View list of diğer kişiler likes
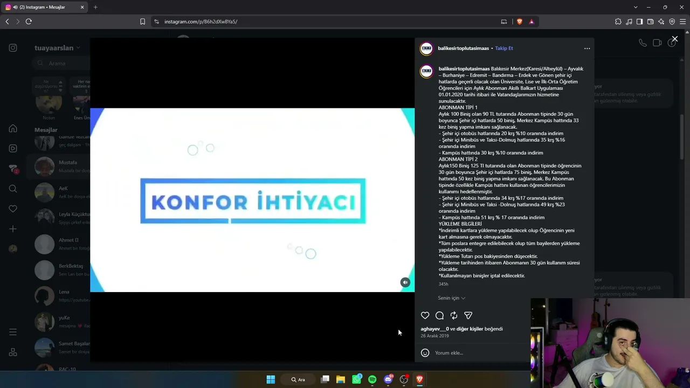The height and width of the screenshot is (388, 690). tap(470, 329)
